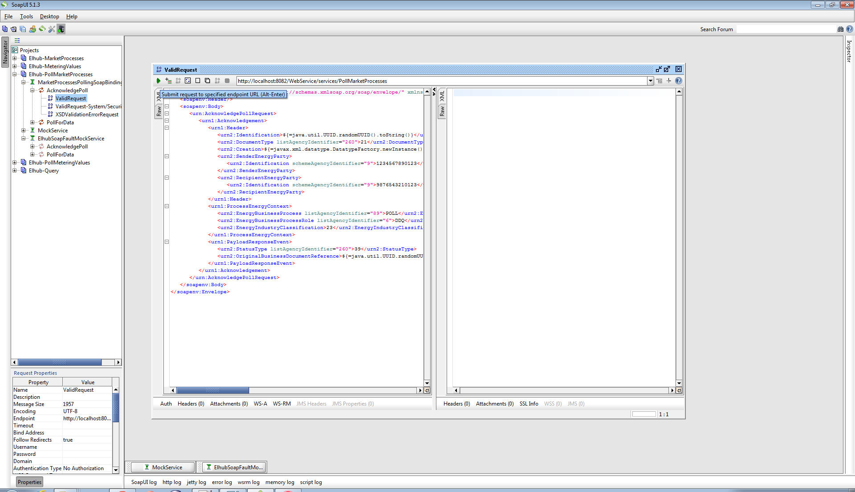This screenshot has width=855, height=492.
Task: Click the Forum people icon in main toolbar
Action: point(33,29)
